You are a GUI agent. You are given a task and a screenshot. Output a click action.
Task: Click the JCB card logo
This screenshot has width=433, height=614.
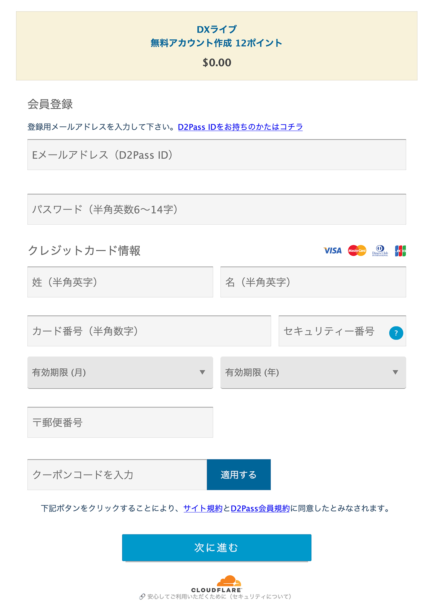[400, 251]
